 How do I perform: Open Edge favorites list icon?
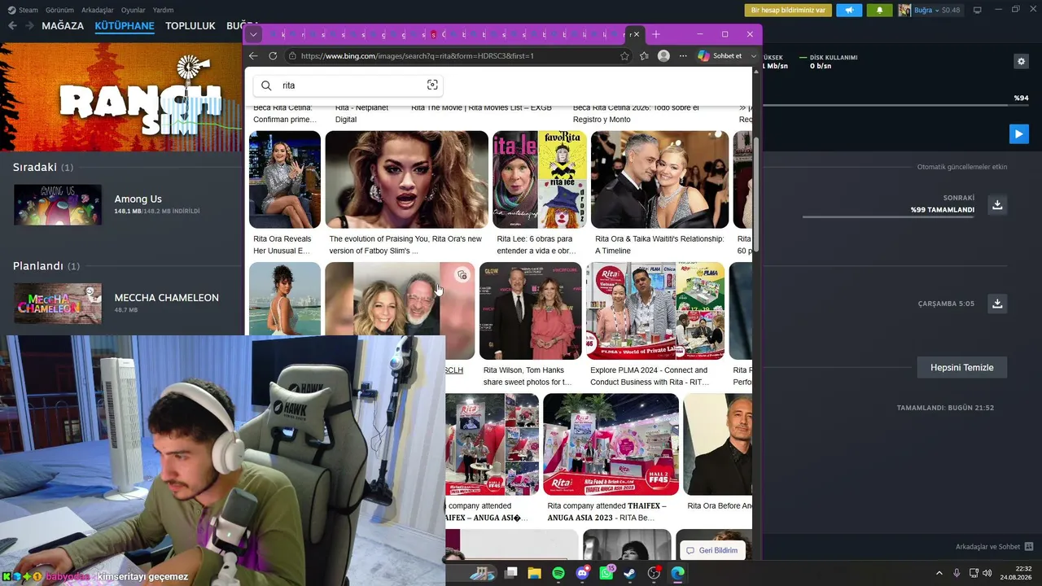644,55
